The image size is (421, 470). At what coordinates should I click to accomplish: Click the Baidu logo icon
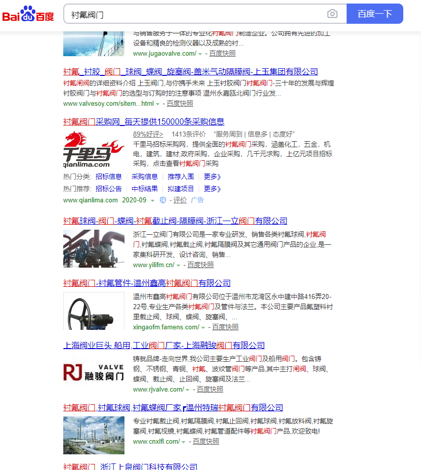28,13
